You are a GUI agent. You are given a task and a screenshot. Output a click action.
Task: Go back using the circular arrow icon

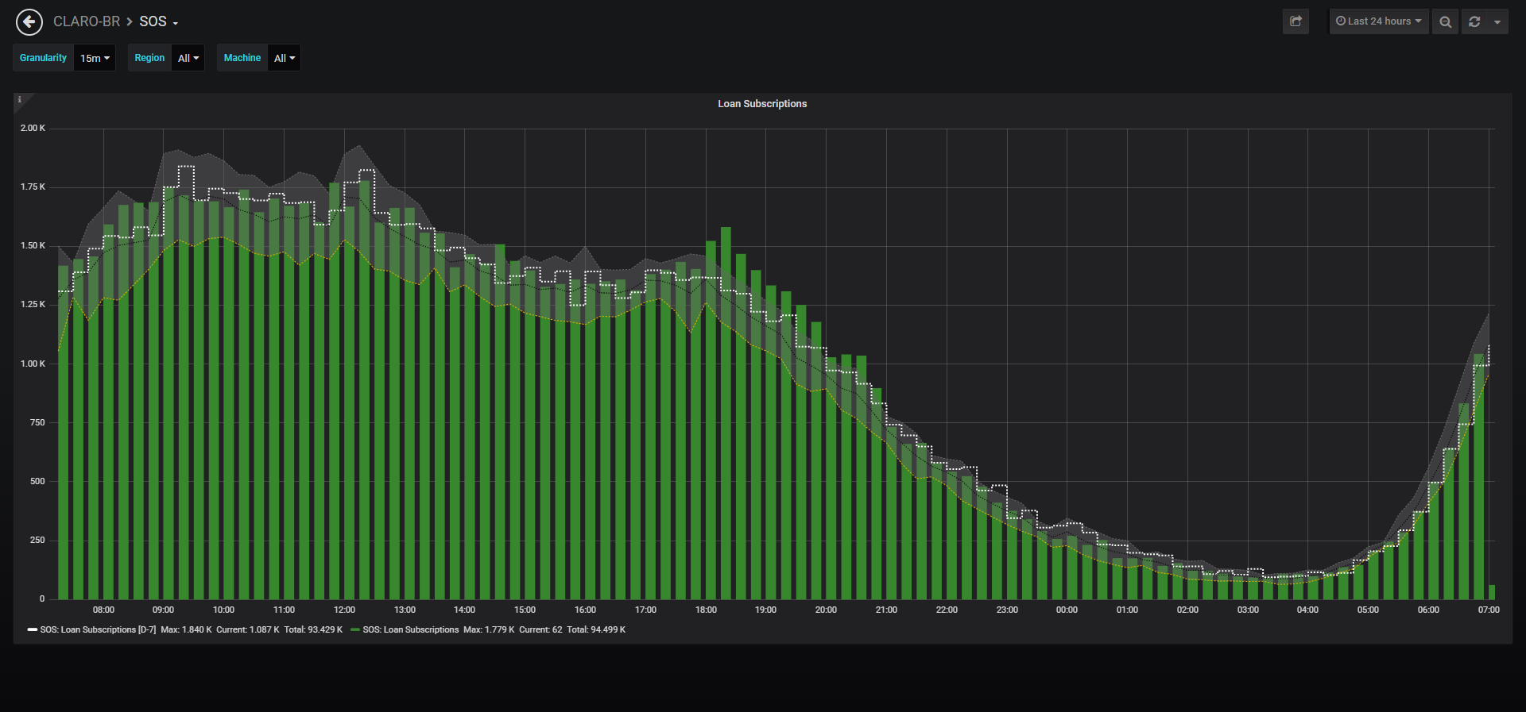(x=29, y=22)
